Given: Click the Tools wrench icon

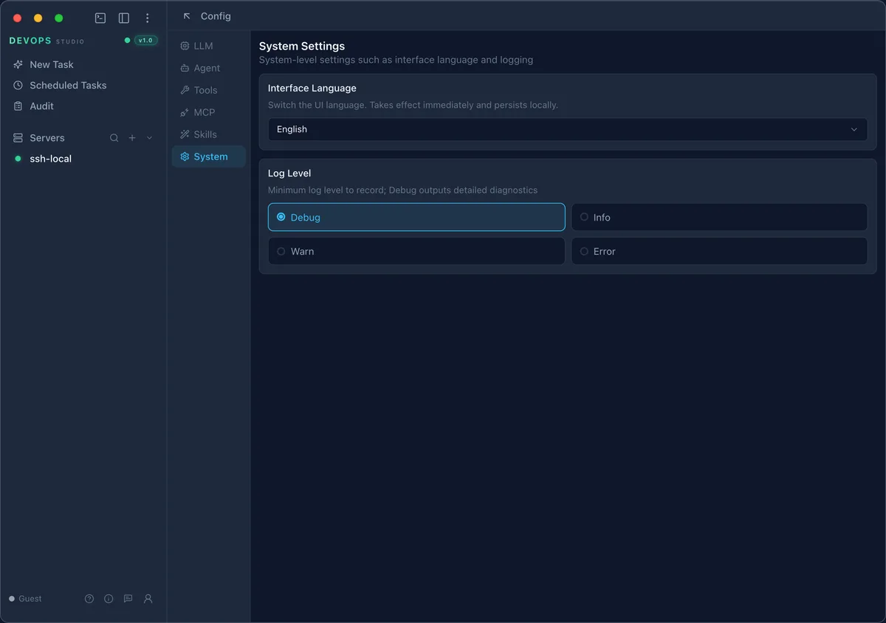Looking at the screenshot, I should coord(185,90).
